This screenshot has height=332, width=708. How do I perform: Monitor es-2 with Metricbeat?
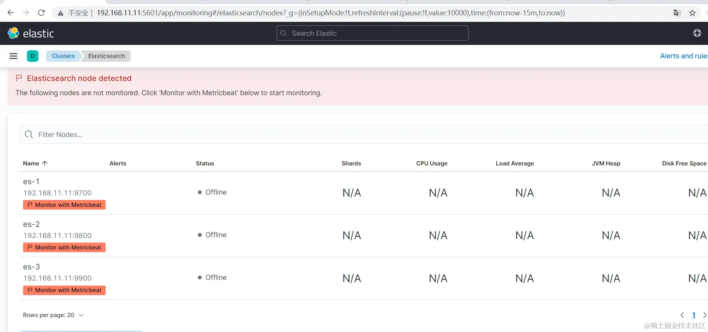pos(64,248)
